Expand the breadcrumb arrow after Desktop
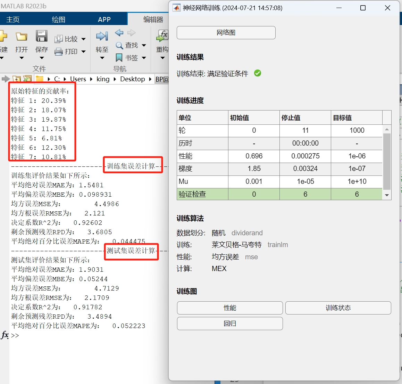 (149, 79)
